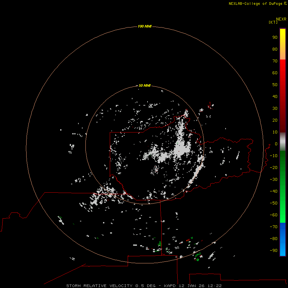Click the 90 value on velocity scale

point(275,37)
